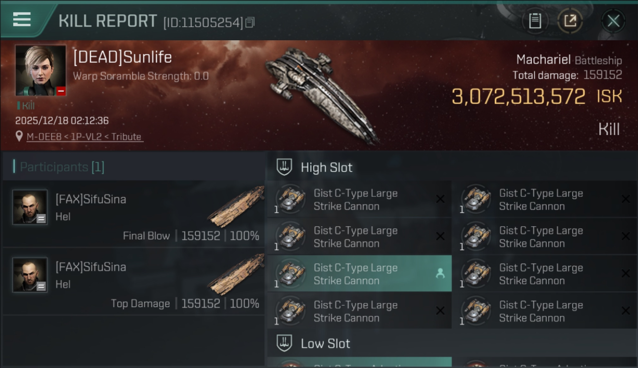Screen dimensions: 638x368
Task: Click the X on first left Strike Cannon
Action: click(x=440, y=199)
